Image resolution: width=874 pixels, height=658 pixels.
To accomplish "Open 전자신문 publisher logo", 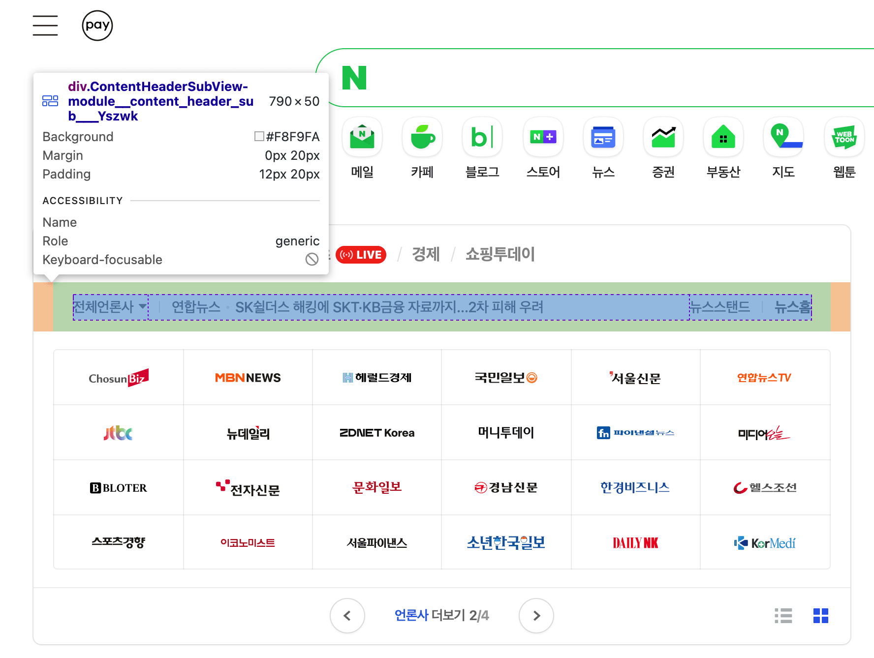I will (x=248, y=488).
